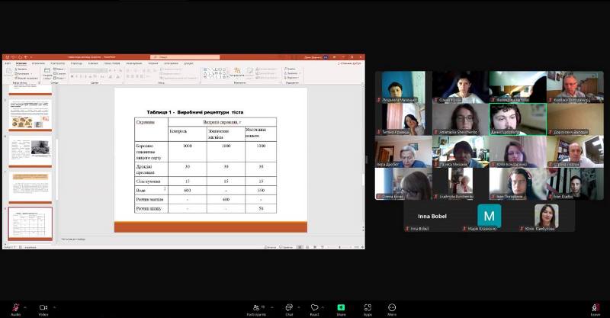Select the highlighted table slide thumbnail
This screenshot has width=610, height=318.
click(30, 224)
